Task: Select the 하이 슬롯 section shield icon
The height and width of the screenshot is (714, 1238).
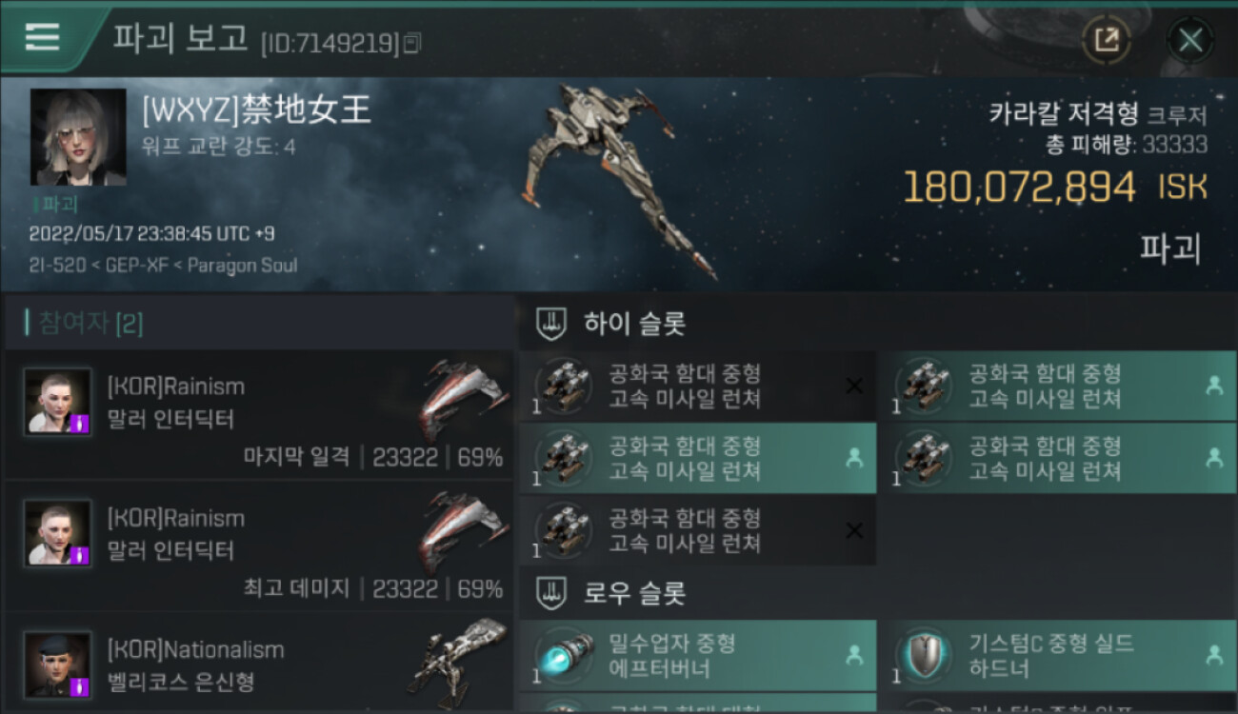Action: (552, 324)
